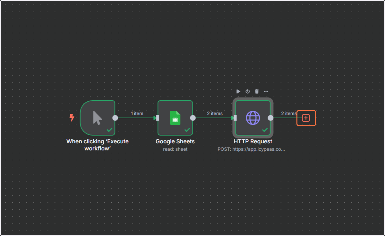Click the green checkmark on HTTP Request node
This screenshot has width=385, height=236.
[265, 130]
